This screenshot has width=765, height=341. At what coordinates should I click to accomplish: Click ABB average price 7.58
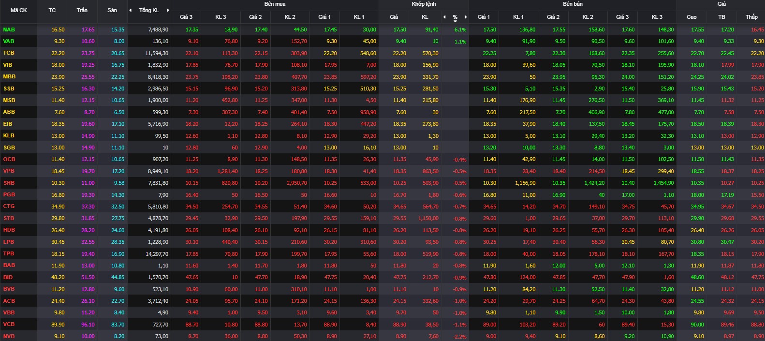click(729, 112)
